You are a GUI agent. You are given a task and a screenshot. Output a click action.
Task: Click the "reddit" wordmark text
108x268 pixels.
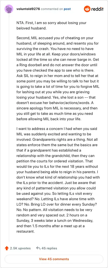pos(97,9)
